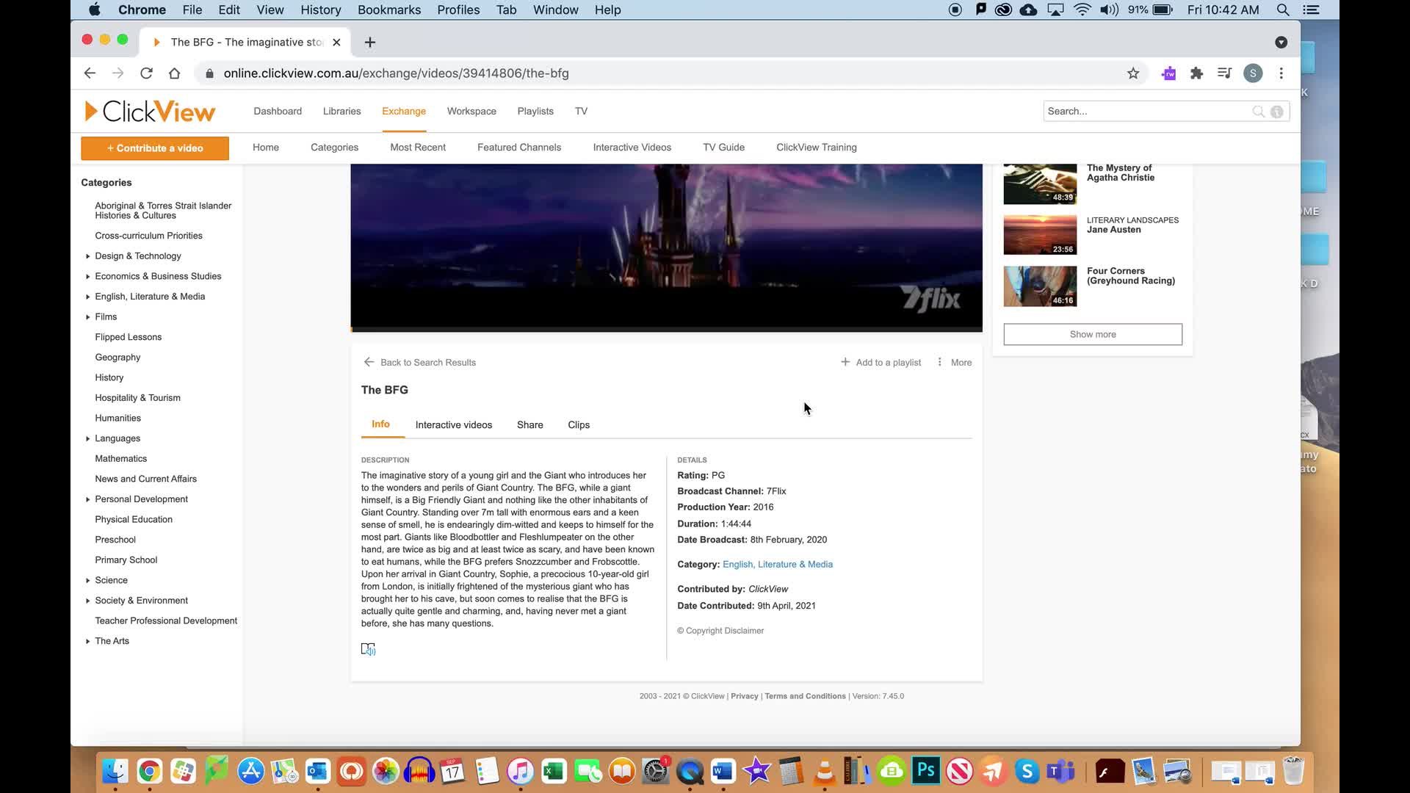
Task: Open Chrome extensions puzzle icon
Action: [x=1196, y=73]
